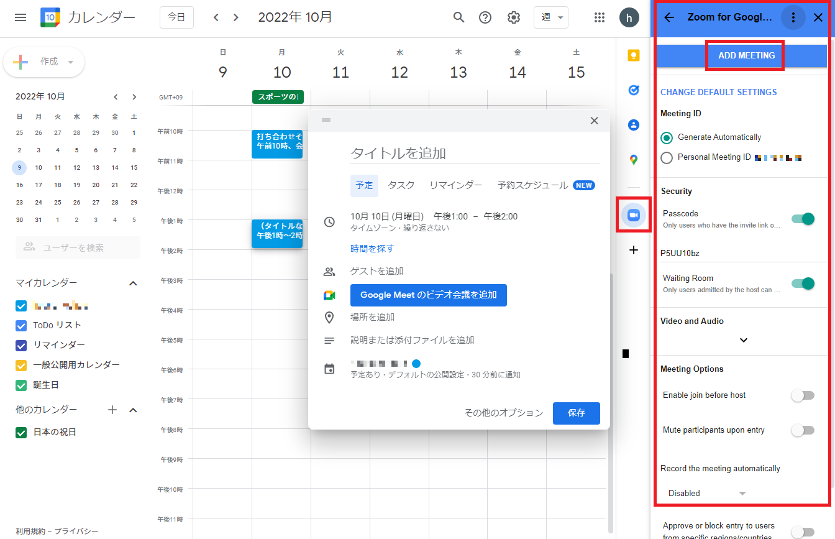Click the ADD MEETING button
This screenshot has width=835, height=539.
point(746,55)
